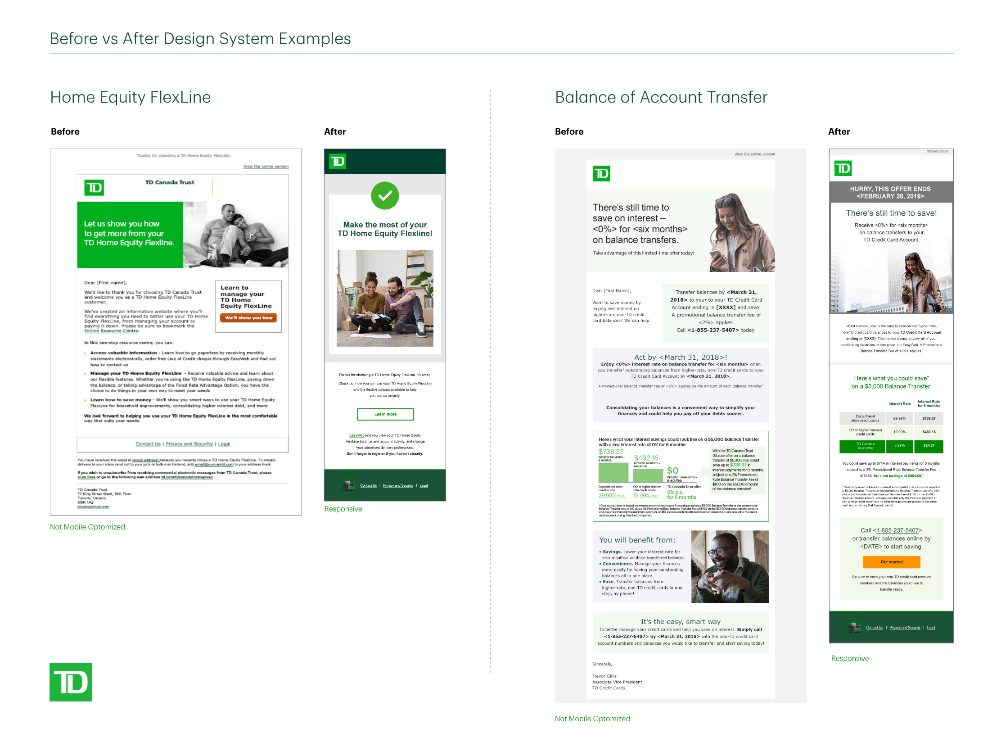
Task: Open View the online version link in FlexLine
Action: click(x=266, y=167)
